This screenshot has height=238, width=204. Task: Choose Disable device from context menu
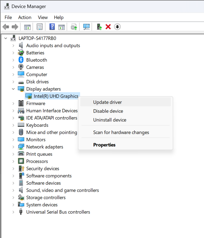[x=126, y=111]
